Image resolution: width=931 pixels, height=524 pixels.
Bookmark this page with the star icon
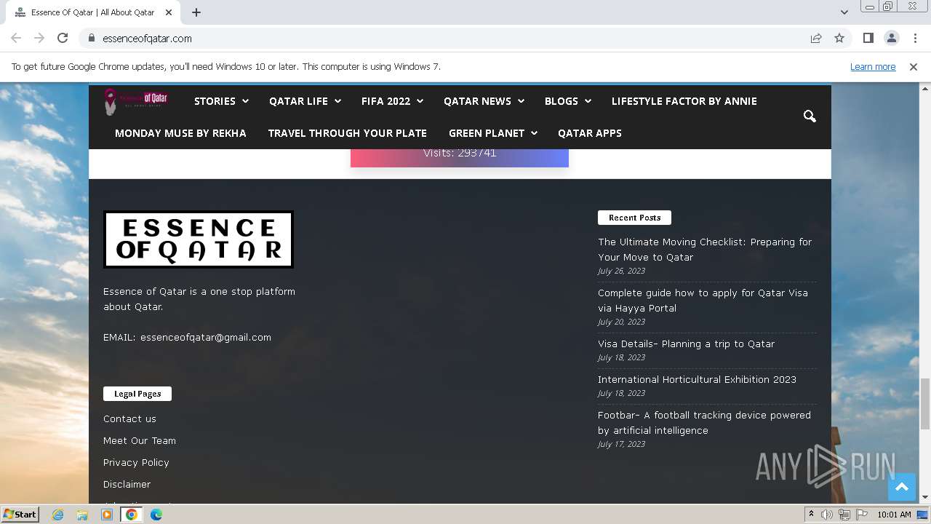point(839,38)
